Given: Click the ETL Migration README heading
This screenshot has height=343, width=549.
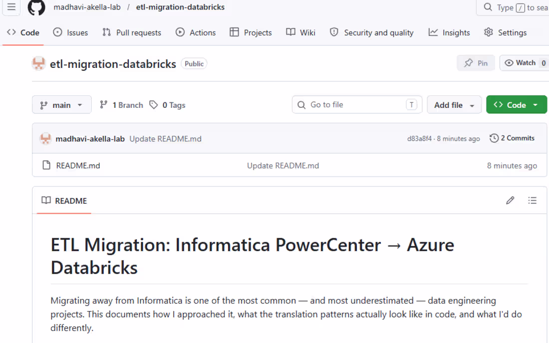Looking at the screenshot, I should [253, 256].
